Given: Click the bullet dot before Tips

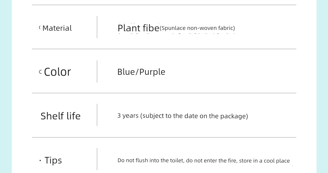Looking at the screenshot, I should click(40, 161).
